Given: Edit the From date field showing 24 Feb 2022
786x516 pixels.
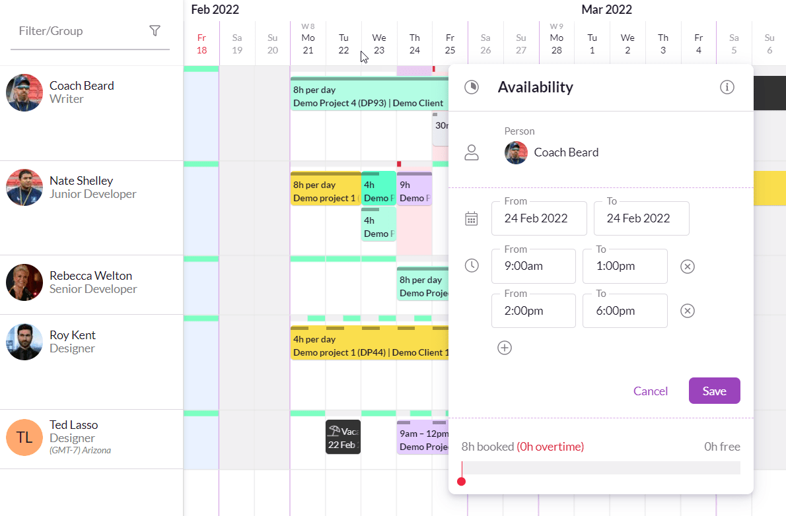Looking at the screenshot, I should pyautogui.click(x=539, y=218).
